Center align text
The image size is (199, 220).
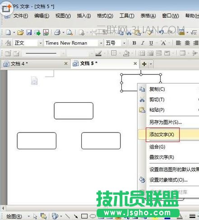click(187, 43)
